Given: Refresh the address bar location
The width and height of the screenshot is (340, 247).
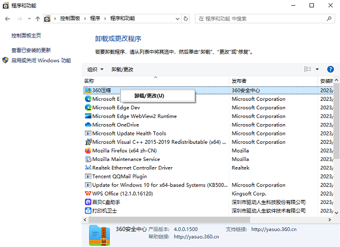Looking at the screenshot, I should click(187, 19).
